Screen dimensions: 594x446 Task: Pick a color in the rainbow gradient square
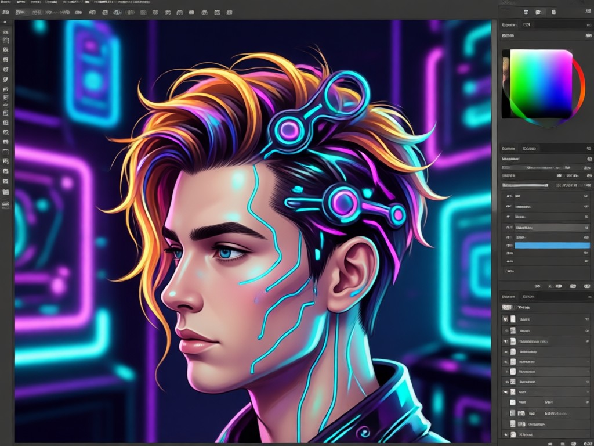(x=541, y=84)
